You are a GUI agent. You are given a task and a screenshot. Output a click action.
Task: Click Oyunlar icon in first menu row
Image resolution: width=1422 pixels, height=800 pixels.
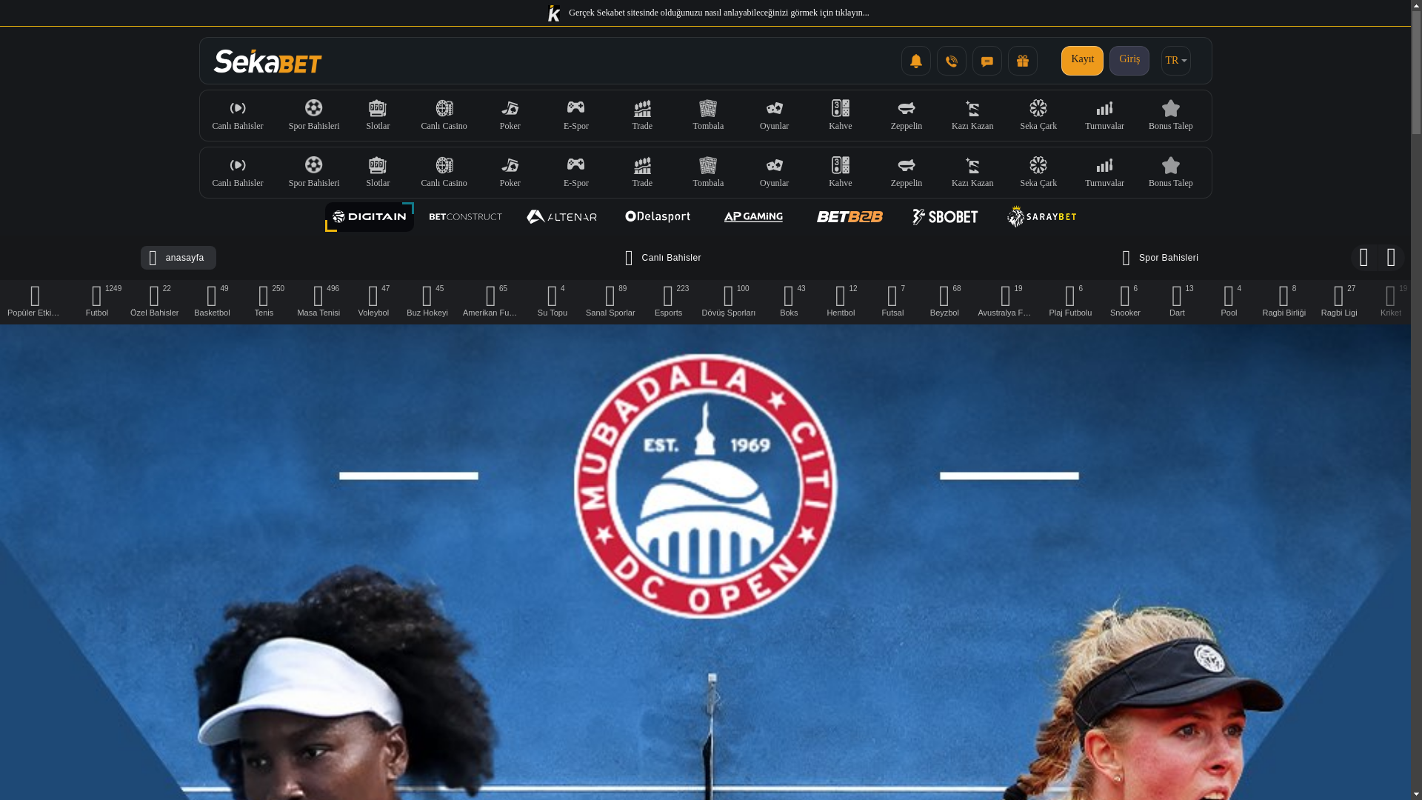pyautogui.click(x=774, y=108)
